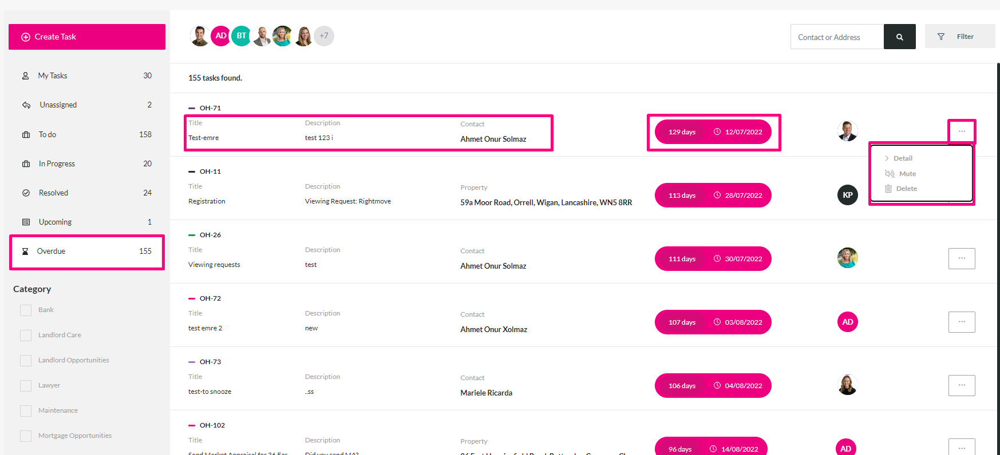The height and width of the screenshot is (455, 1000).
Task: Click the first user photo avatar in header
Action: [x=200, y=36]
